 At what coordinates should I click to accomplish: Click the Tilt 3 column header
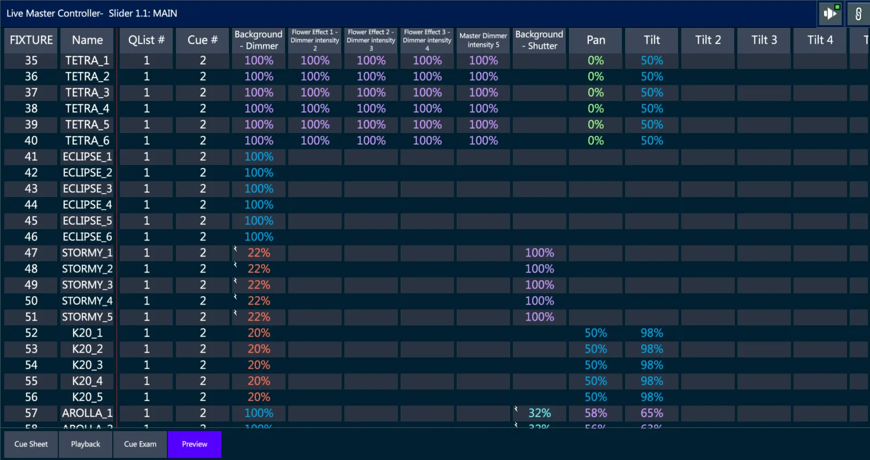tap(764, 40)
